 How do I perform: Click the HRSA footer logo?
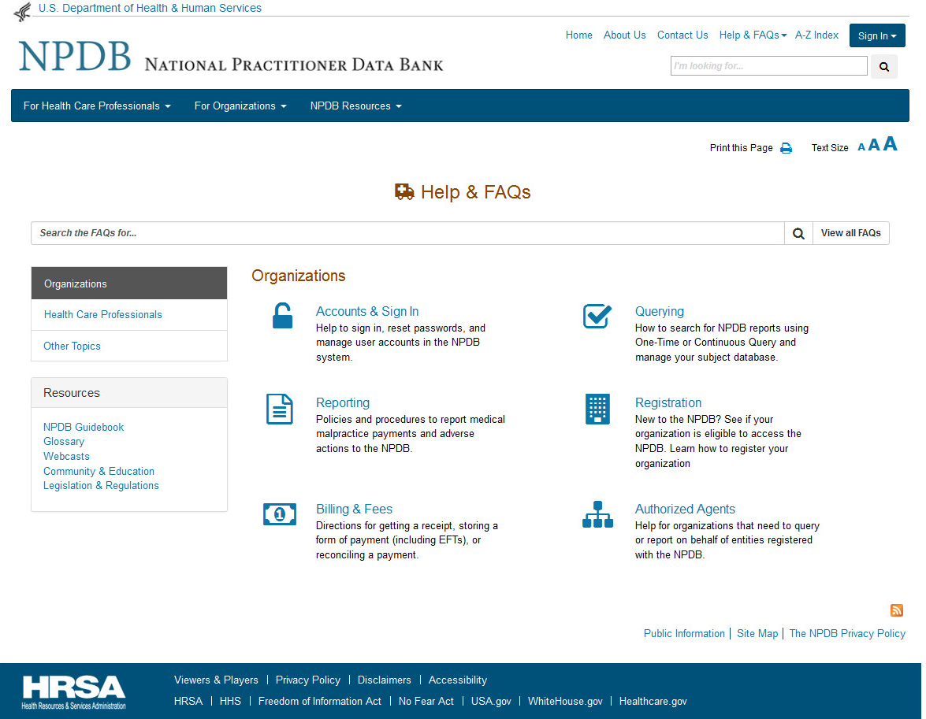pos(74,692)
